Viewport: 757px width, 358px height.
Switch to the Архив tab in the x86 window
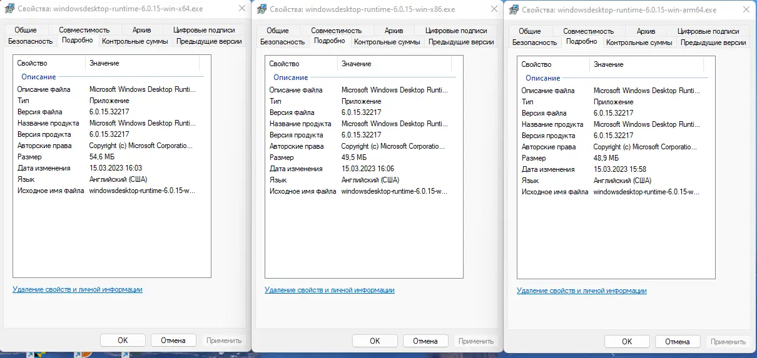(x=394, y=31)
